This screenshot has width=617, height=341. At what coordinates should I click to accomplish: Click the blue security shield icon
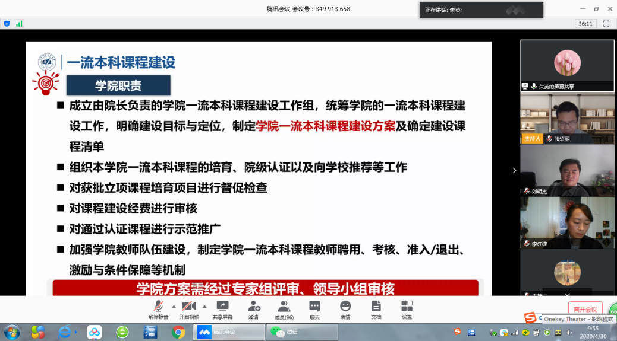click(7, 24)
